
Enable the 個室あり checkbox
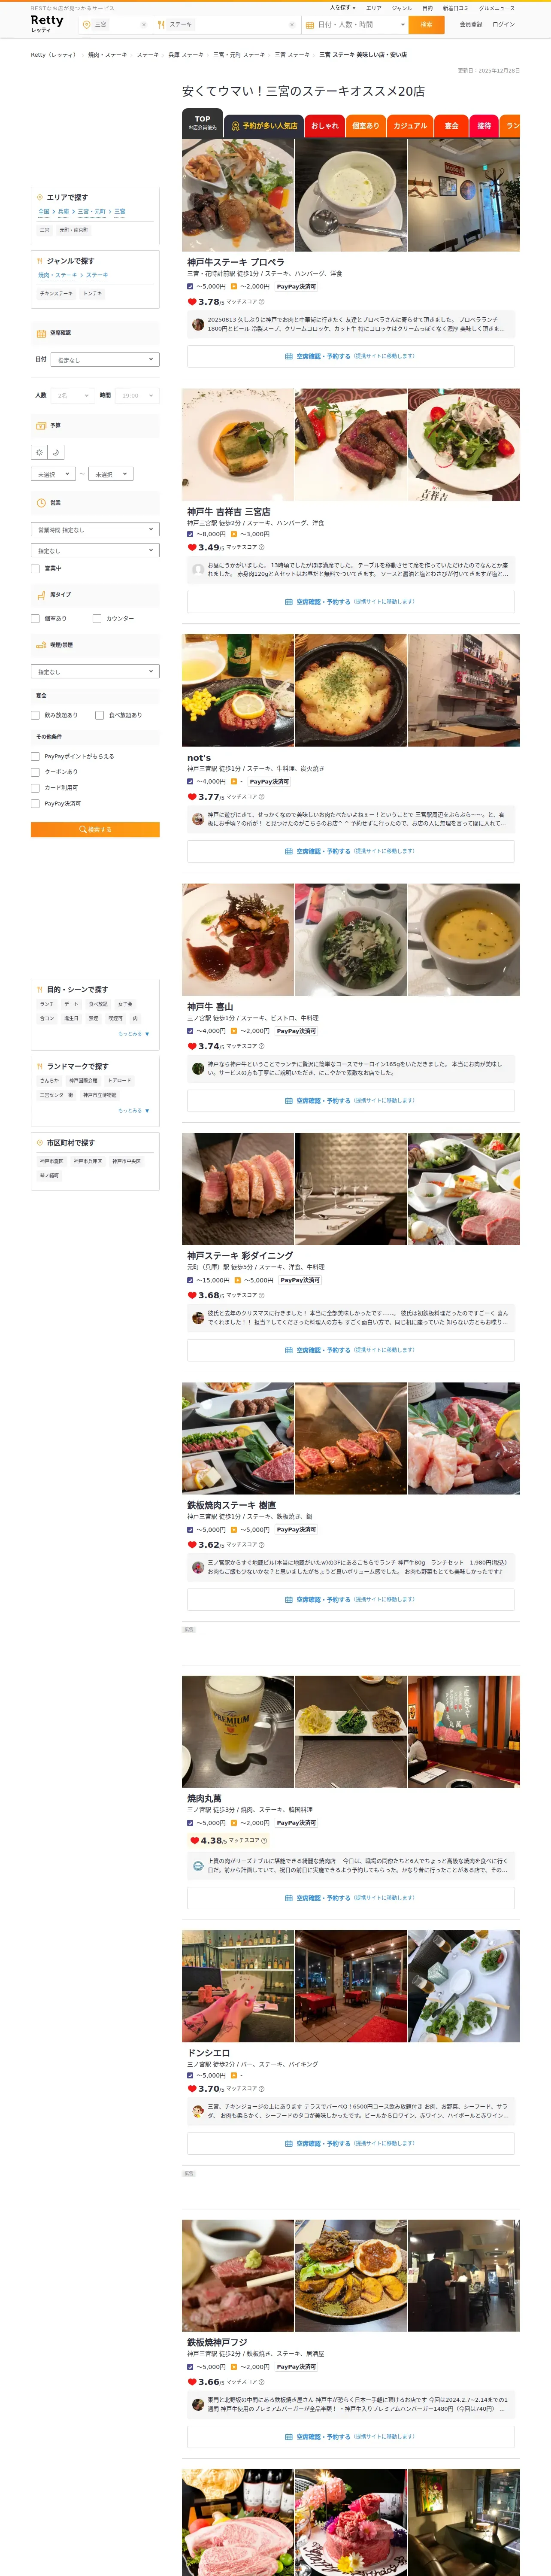pos(36,618)
